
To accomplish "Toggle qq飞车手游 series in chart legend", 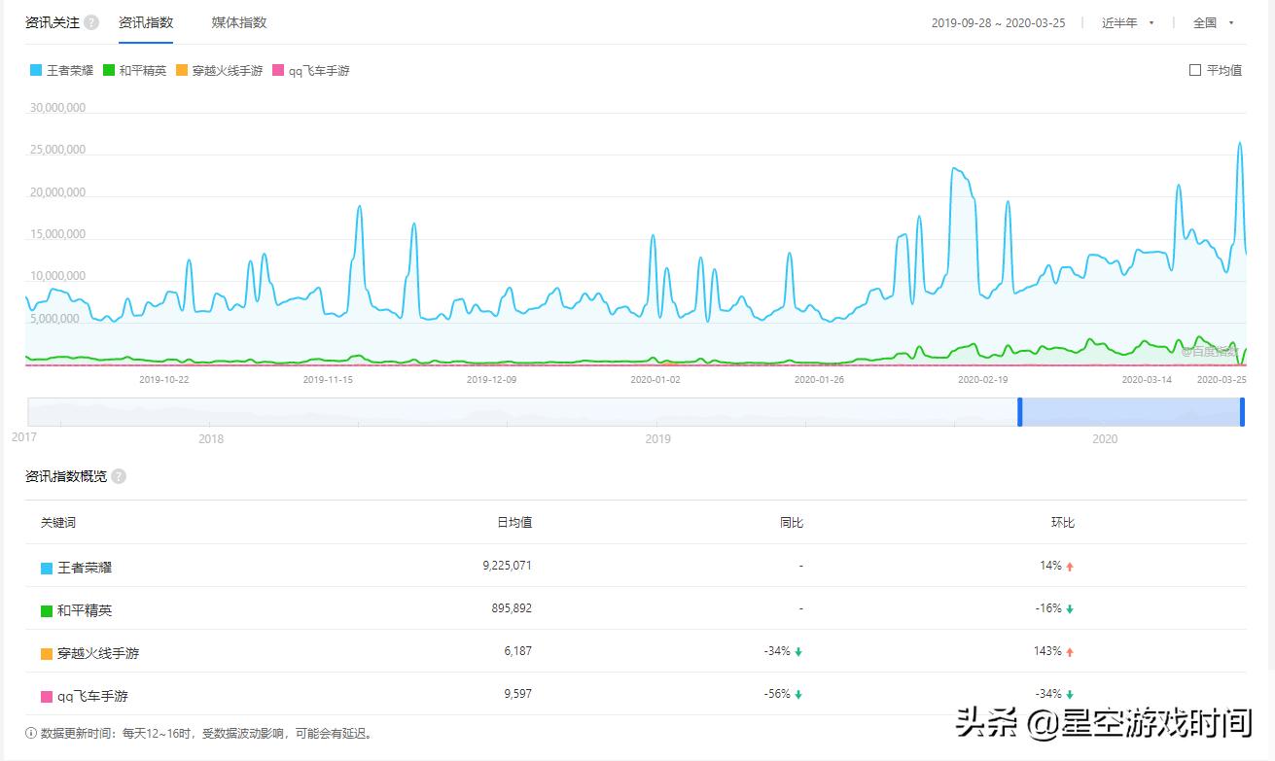I will click(x=311, y=70).
